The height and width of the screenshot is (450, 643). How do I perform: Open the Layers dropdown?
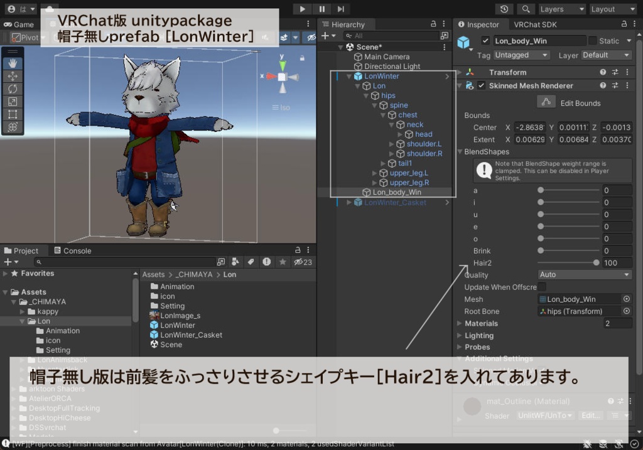coord(561,9)
